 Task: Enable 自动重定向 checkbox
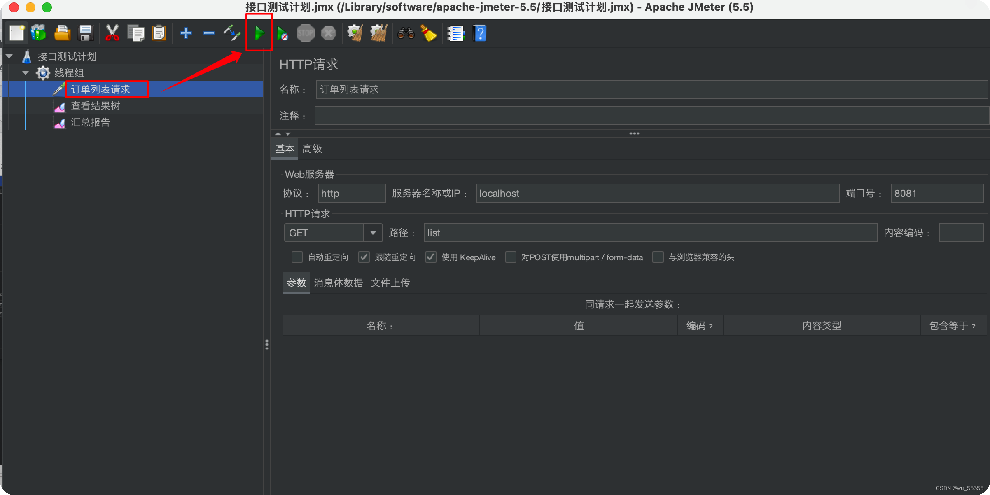coord(297,257)
